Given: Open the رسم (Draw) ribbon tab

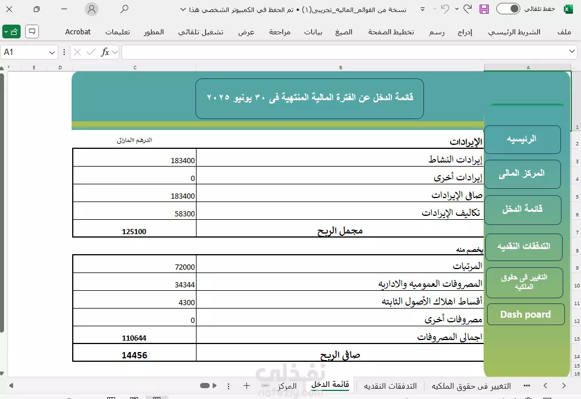Looking at the screenshot, I should tap(437, 32).
